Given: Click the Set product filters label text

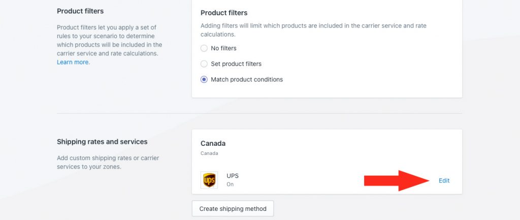Looking at the screenshot, I should [x=236, y=64].
